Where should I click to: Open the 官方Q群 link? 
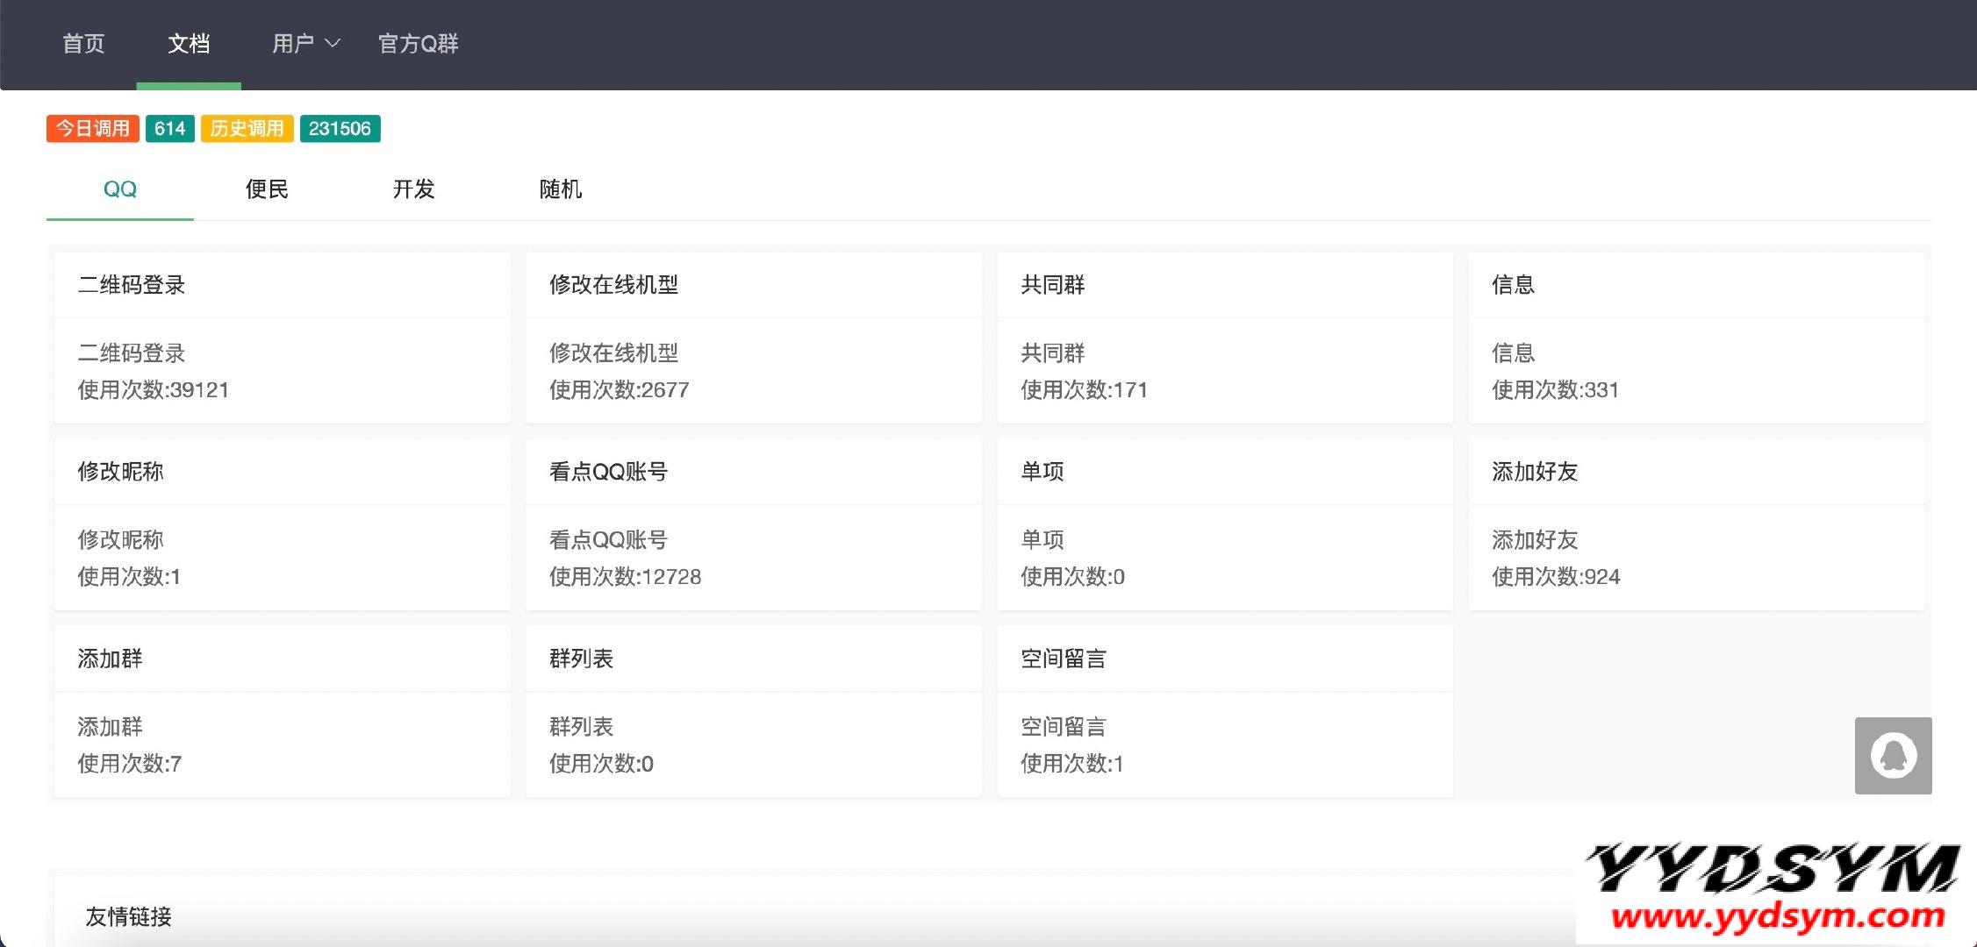[x=418, y=44]
